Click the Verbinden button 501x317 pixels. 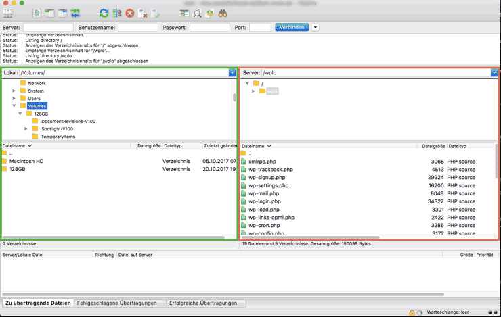(x=292, y=28)
